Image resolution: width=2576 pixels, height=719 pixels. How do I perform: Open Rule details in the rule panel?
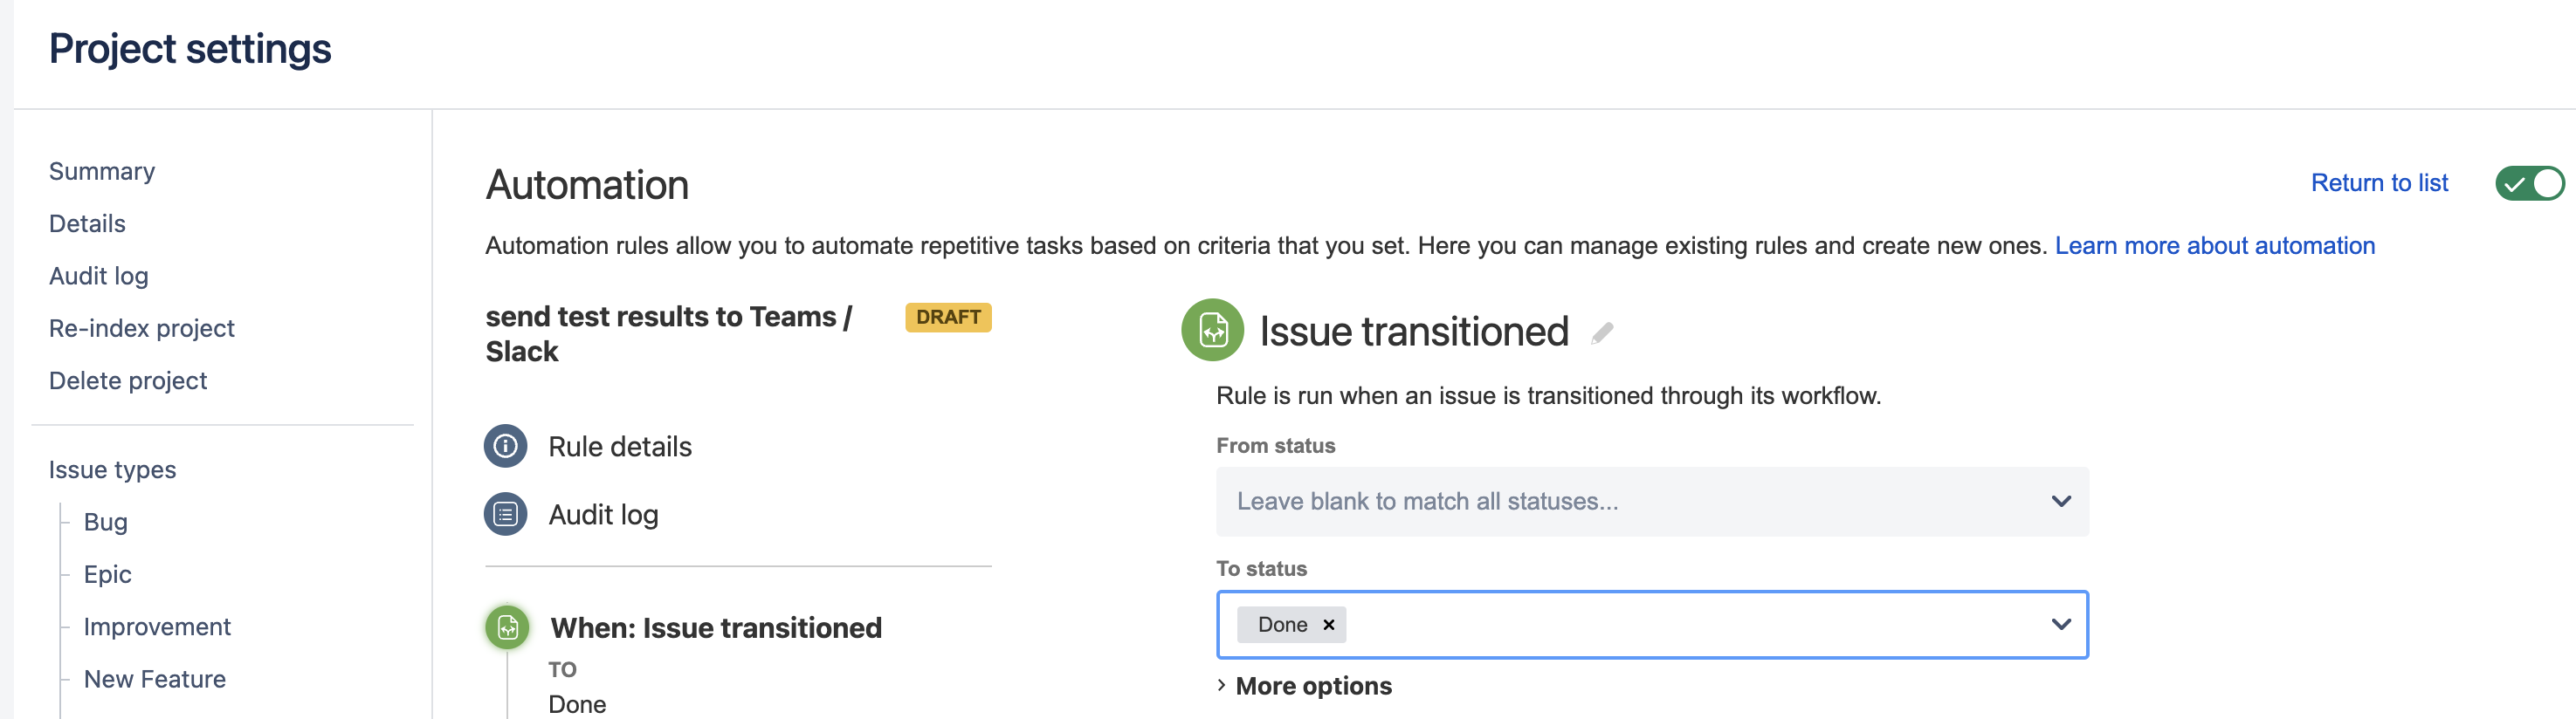click(x=620, y=447)
